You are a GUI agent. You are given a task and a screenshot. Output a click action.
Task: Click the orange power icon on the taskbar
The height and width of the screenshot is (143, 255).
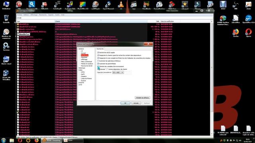click(x=28, y=140)
